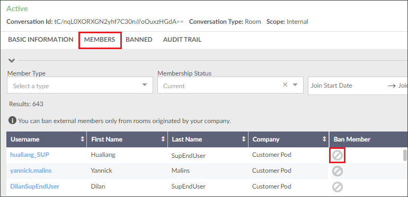The image size is (408, 197).
Task: Click ban icon for yannick.malins row
Action: (x=337, y=171)
